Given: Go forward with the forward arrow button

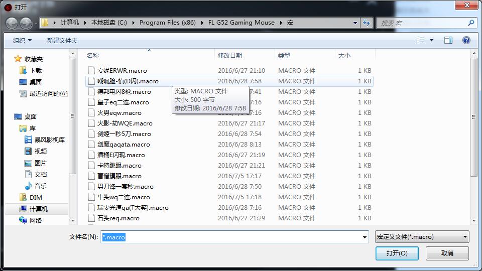Looking at the screenshot, I should (26, 23).
